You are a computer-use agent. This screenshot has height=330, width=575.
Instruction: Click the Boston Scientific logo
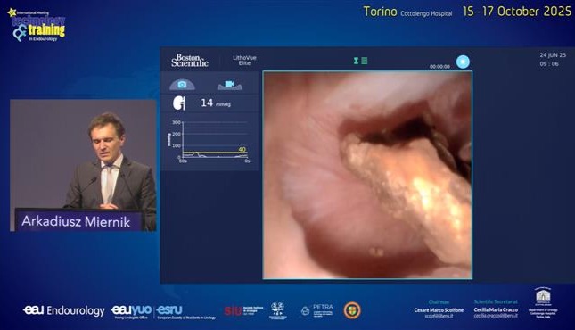pos(190,60)
